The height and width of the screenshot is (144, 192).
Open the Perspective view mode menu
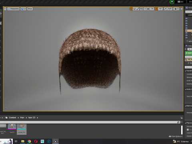click(x=13, y=9)
